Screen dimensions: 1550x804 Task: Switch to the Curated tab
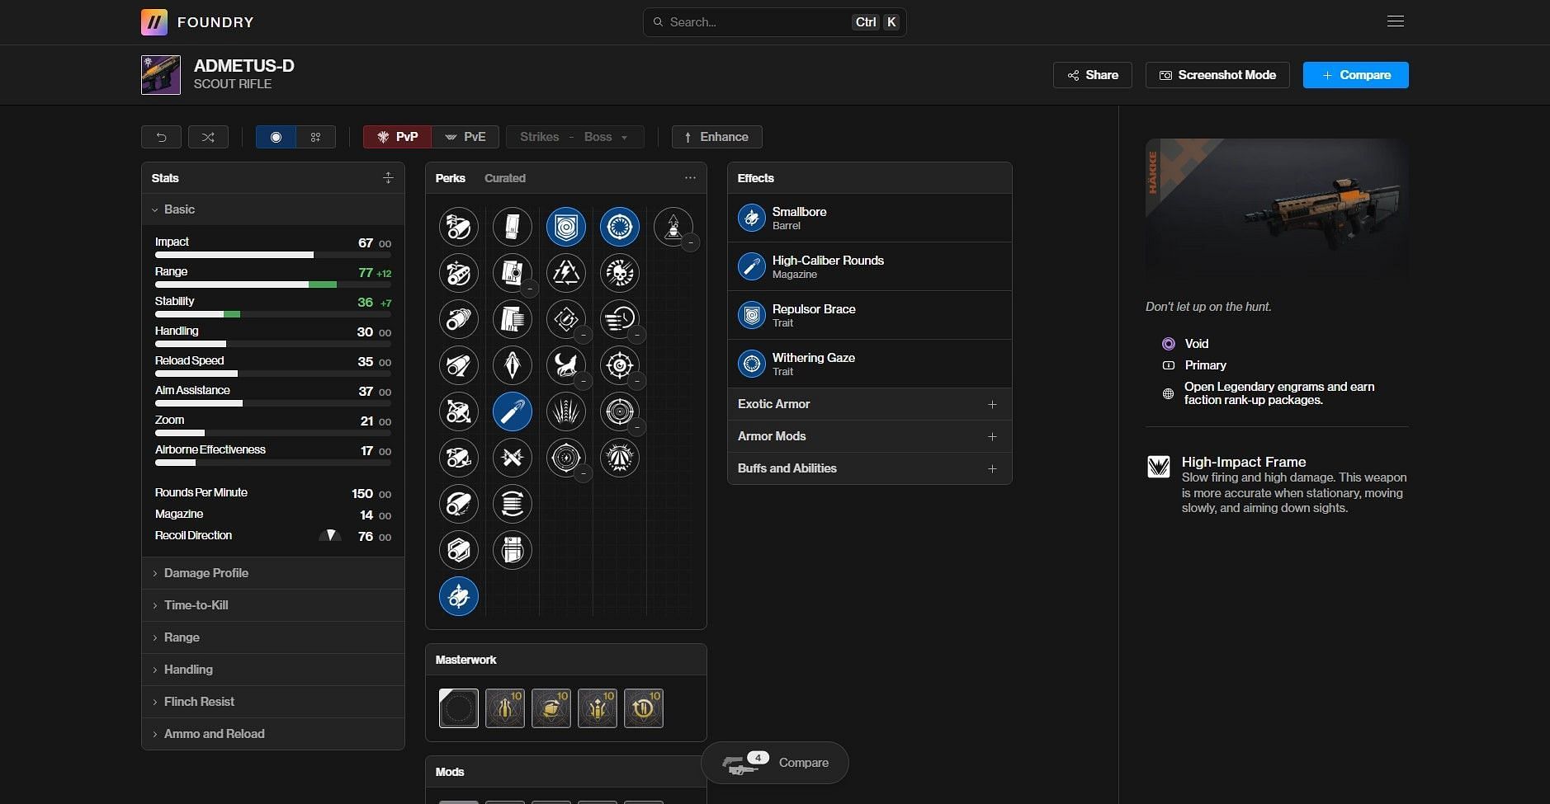coord(504,178)
